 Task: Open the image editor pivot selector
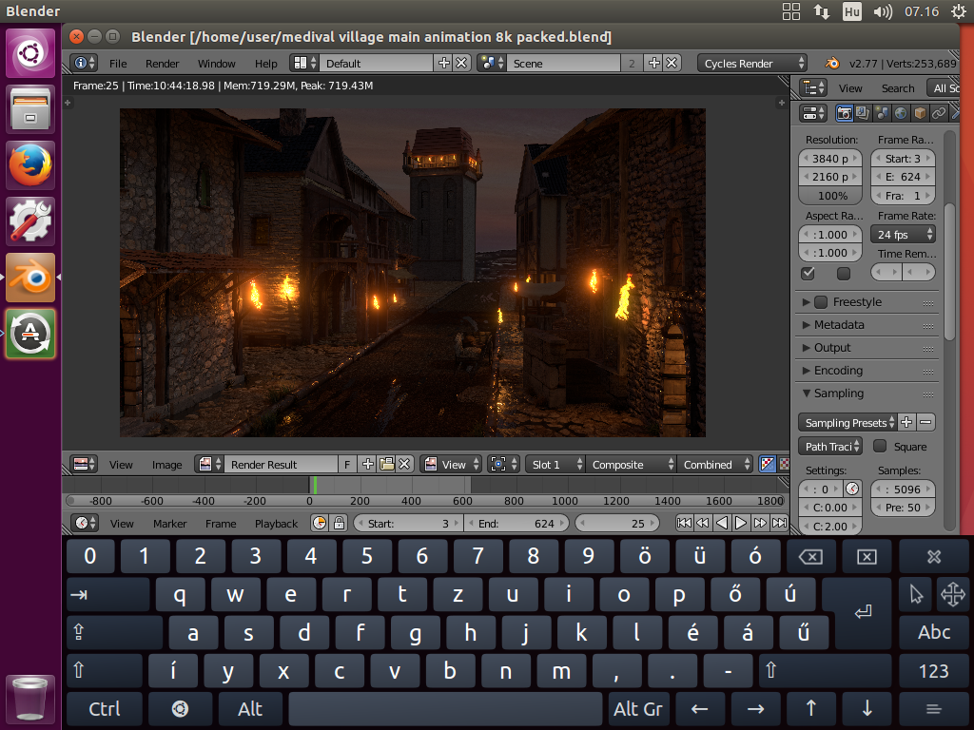pos(503,464)
